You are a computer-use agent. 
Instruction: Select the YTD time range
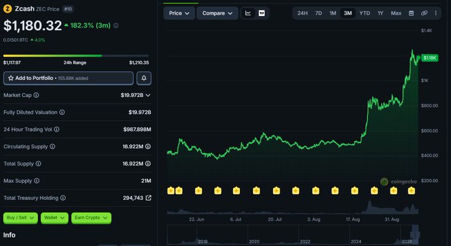365,13
